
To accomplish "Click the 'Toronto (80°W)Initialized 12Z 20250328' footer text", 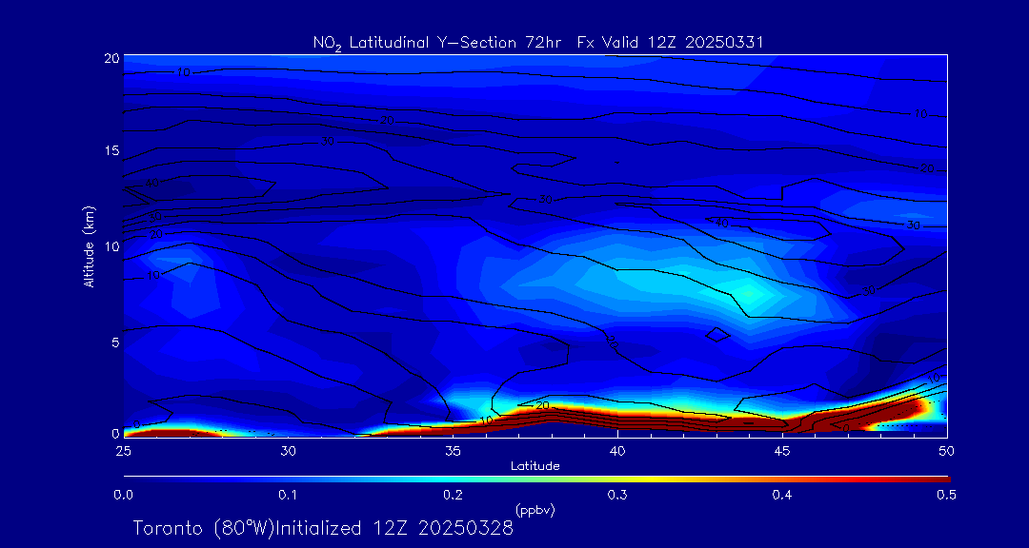I will pyautogui.click(x=324, y=528).
